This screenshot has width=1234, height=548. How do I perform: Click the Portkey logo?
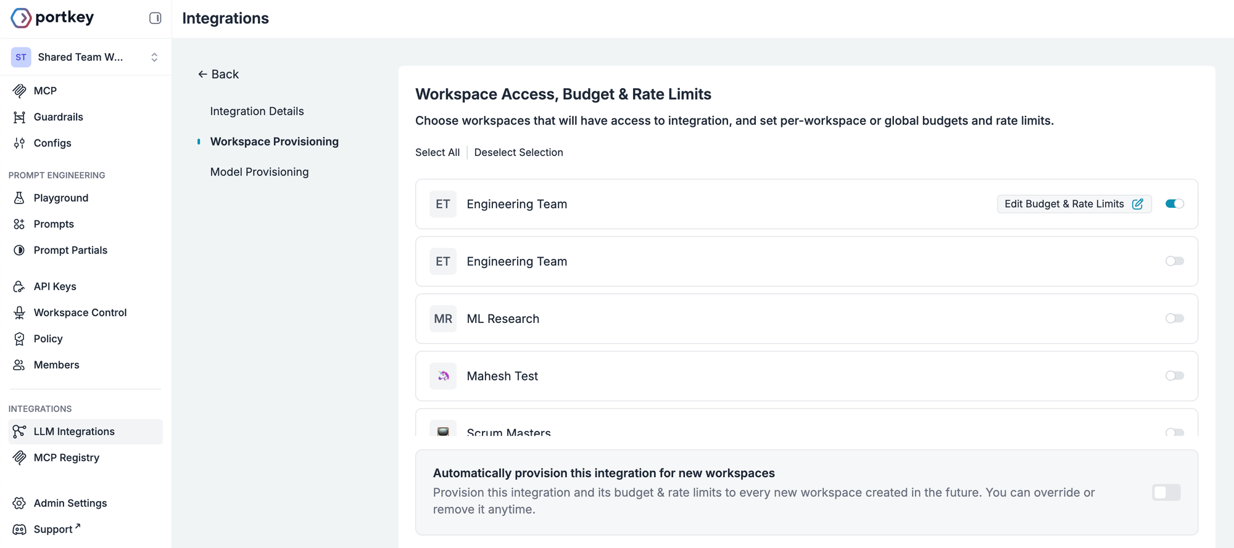52,18
